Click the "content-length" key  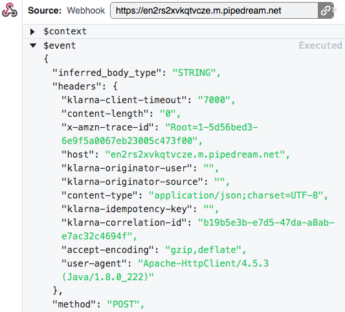[105, 114]
